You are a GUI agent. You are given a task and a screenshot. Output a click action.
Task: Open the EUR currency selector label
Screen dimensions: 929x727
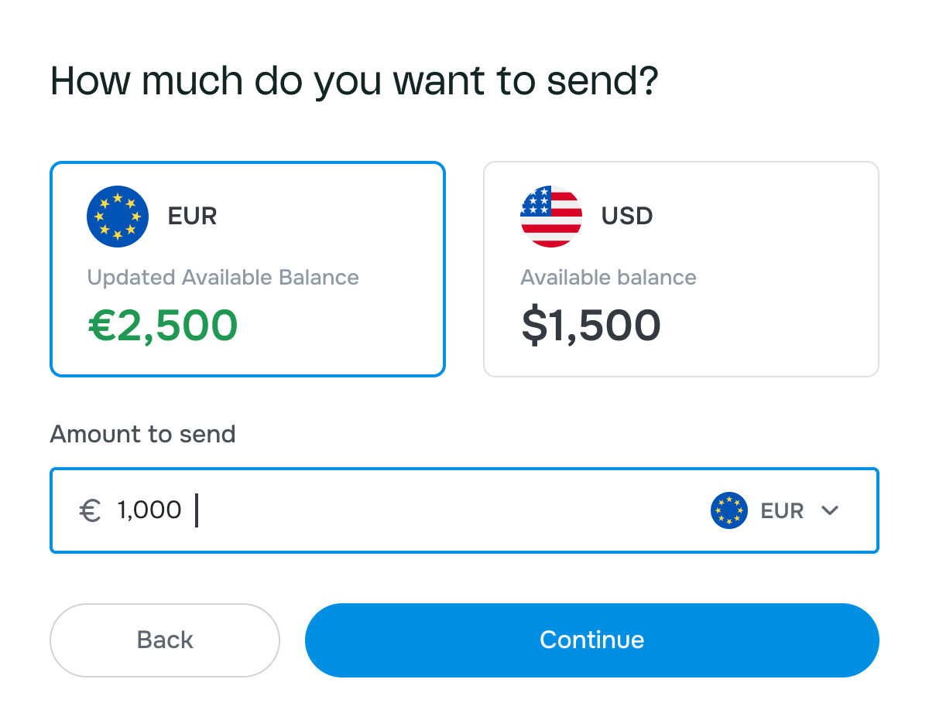pyautogui.click(x=782, y=511)
